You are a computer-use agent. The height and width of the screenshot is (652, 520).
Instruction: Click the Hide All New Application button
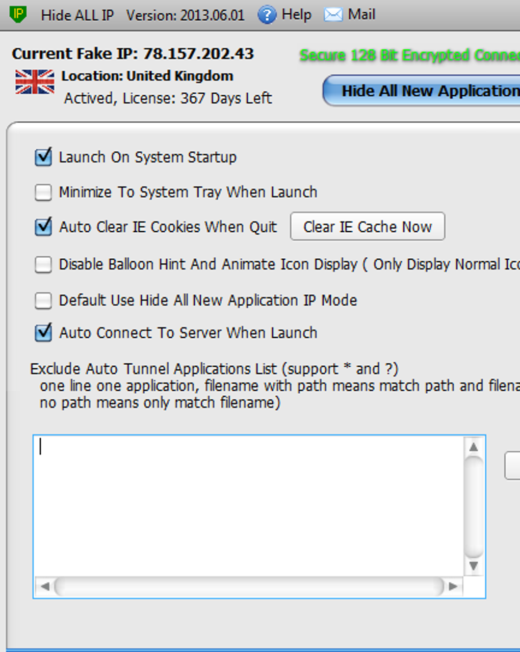coord(422,91)
